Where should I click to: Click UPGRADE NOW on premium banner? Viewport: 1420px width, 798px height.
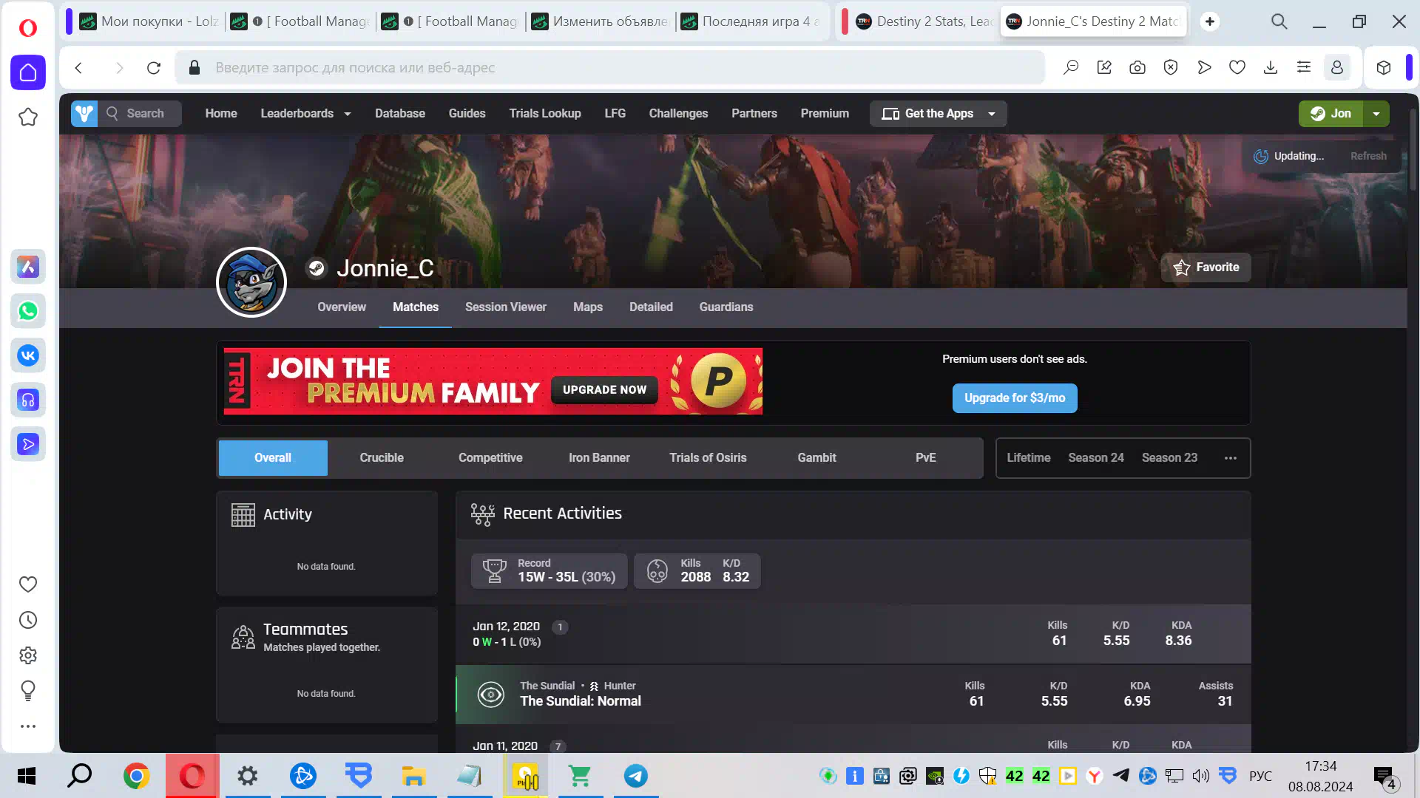pos(604,390)
